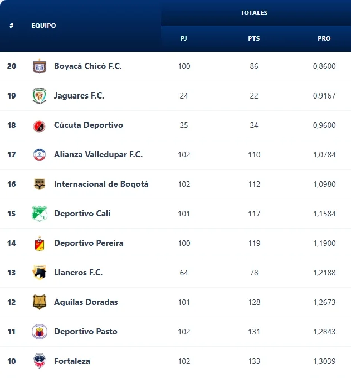
Task: Click the green Deportivo Cali shield
Action: click(x=40, y=213)
